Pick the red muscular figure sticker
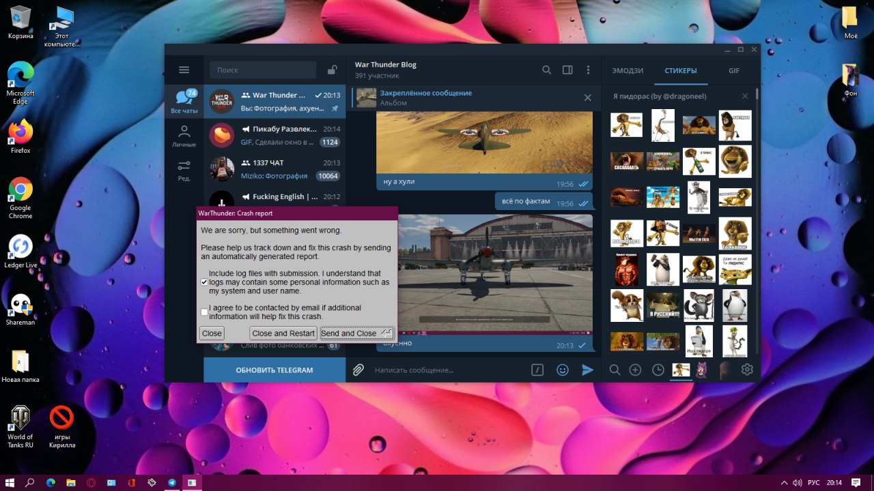 click(x=627, y=269)
